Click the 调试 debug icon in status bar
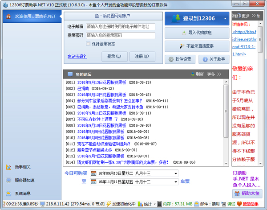This screenshot has height=210, width=267. pyautogui.click(x=223, y=204)
